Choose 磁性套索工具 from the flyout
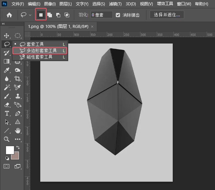215x190 pixels. [40, 57]
